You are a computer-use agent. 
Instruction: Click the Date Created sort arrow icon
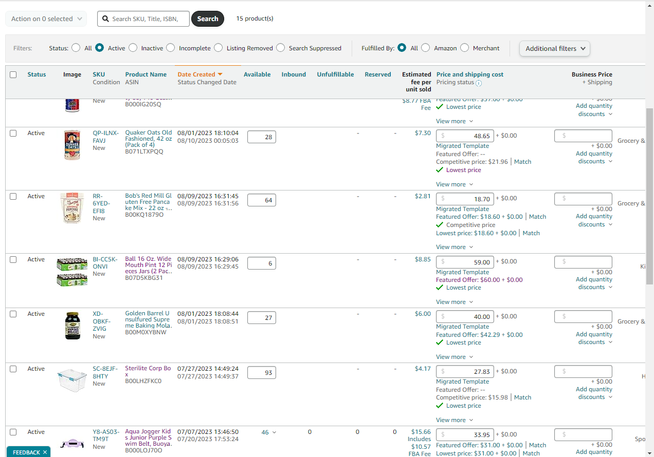click(220, 74)
